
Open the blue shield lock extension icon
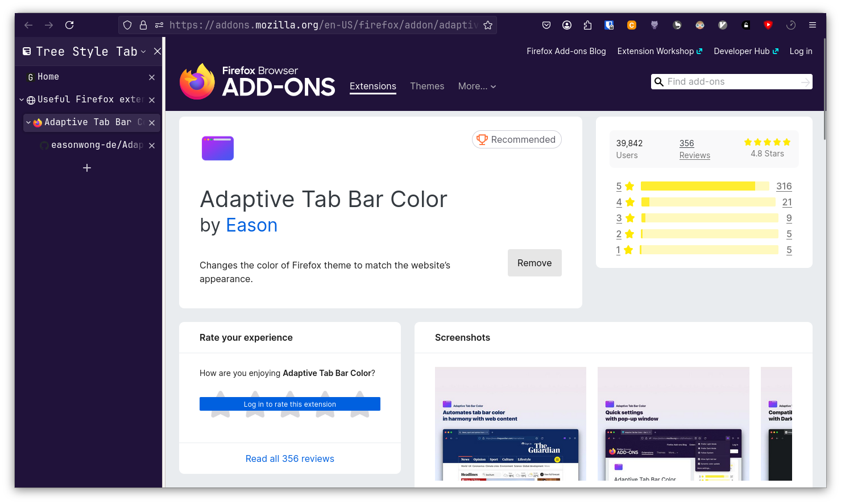609,25
